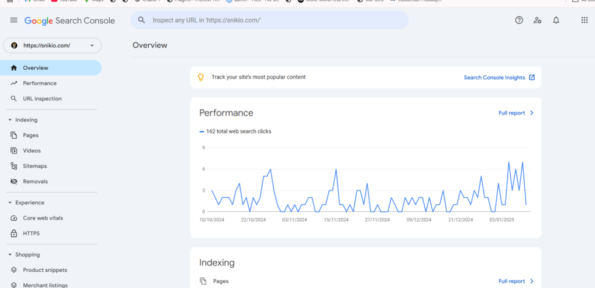
Task: Click the 22/10/2024 chart axis label
Action: (x=253, y=219)
